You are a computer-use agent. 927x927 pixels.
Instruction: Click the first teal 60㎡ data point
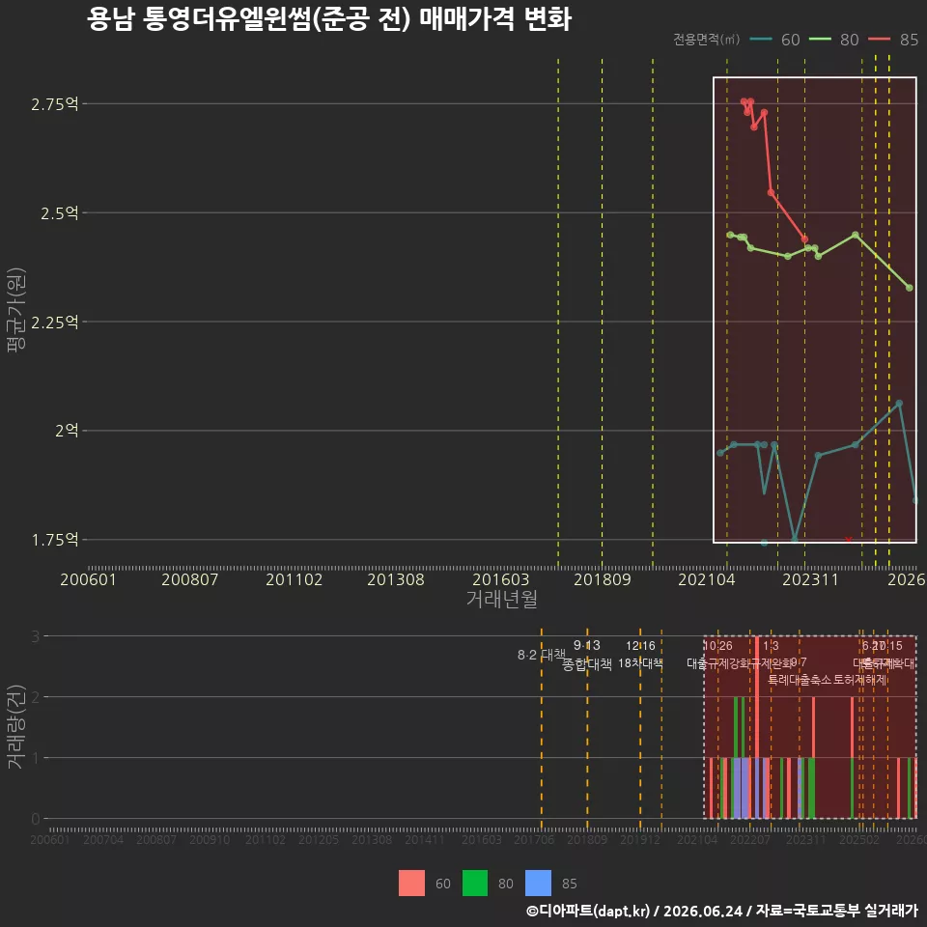pyautogui.click(x=720, y=453)
